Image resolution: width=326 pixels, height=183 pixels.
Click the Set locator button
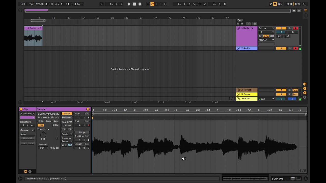240,20
